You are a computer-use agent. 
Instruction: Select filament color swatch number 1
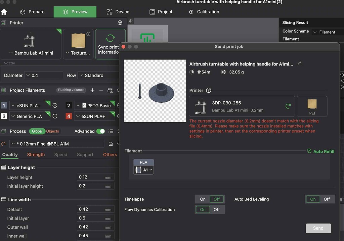click(x=4, y=105)
